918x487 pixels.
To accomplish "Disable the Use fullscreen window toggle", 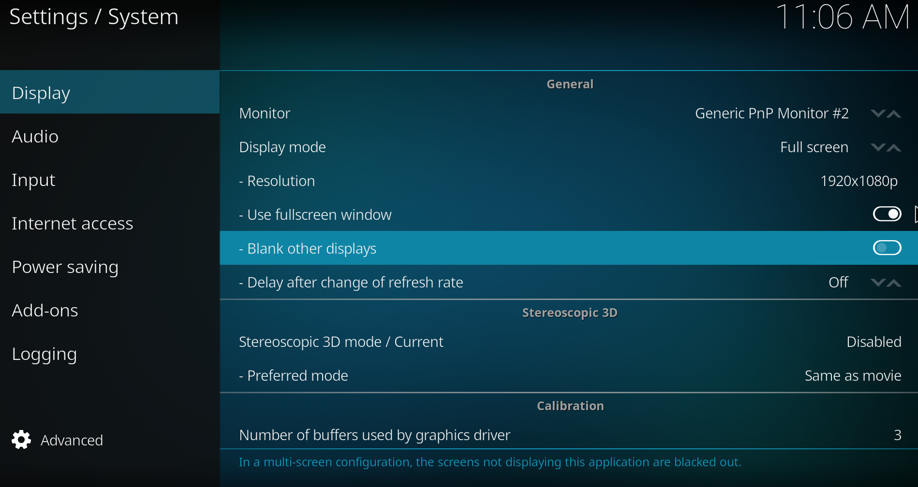I will [x=887, y=214].
